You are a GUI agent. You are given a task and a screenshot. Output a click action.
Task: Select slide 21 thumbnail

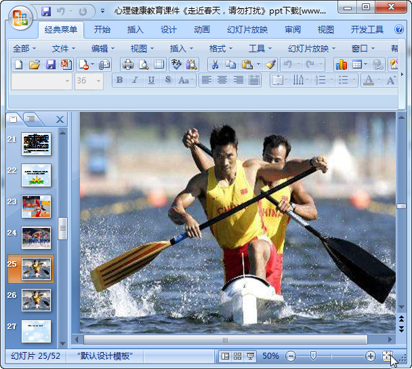(x=37, y=144)
